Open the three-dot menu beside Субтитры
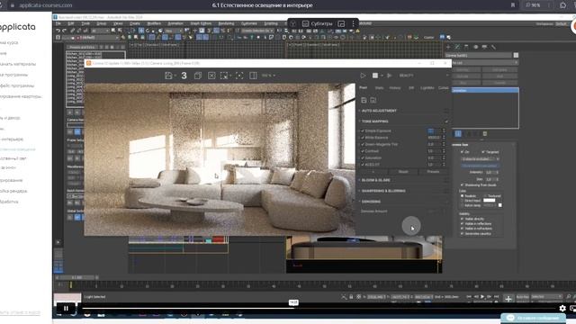Screen dimensions: 576x324 click(x=353, y=23)
